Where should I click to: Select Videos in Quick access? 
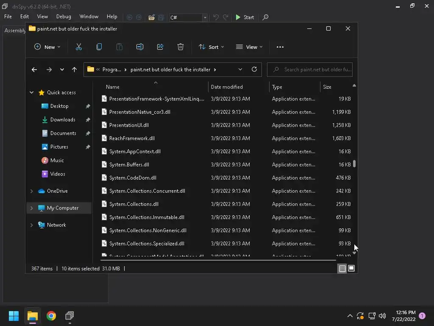coord(58,174)
